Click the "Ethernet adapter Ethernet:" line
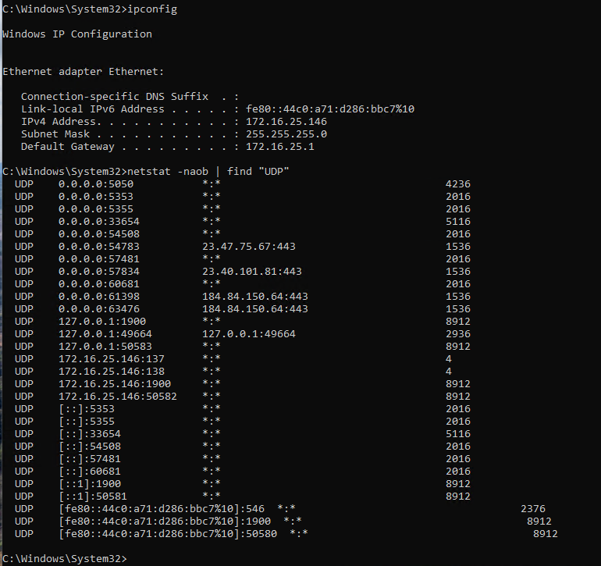Viewport: 601px width, 566px height. pyautogui.click(x=84, y=72)
